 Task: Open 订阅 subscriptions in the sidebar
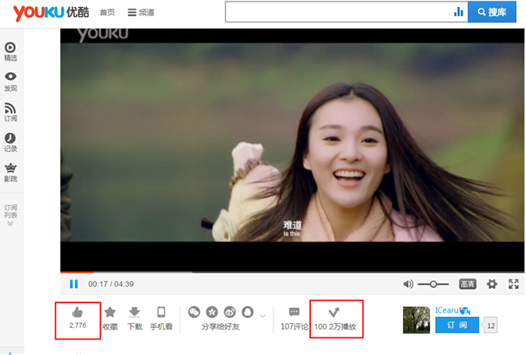[x=10, y=112]
